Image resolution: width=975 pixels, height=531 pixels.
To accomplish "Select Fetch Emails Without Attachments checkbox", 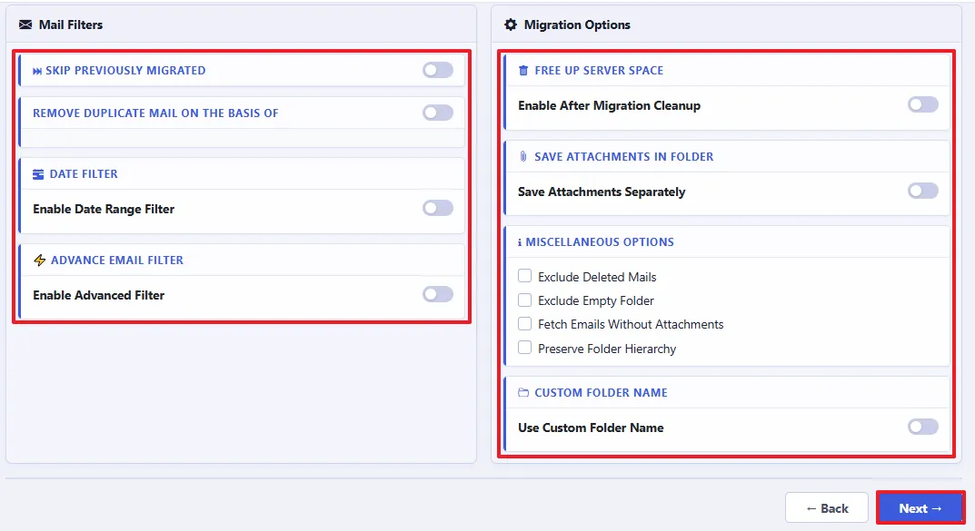I will (x=525, y=323).
